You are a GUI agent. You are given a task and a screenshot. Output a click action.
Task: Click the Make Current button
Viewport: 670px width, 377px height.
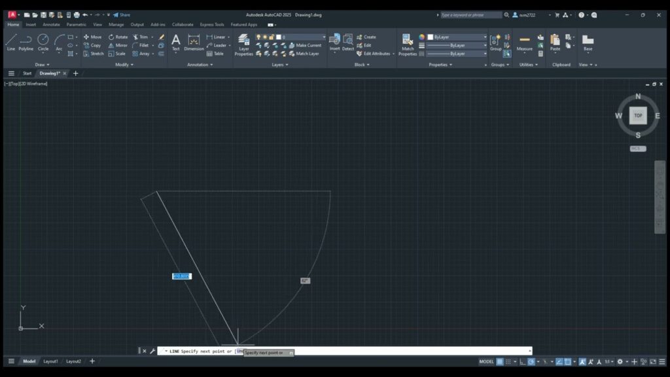302,45
